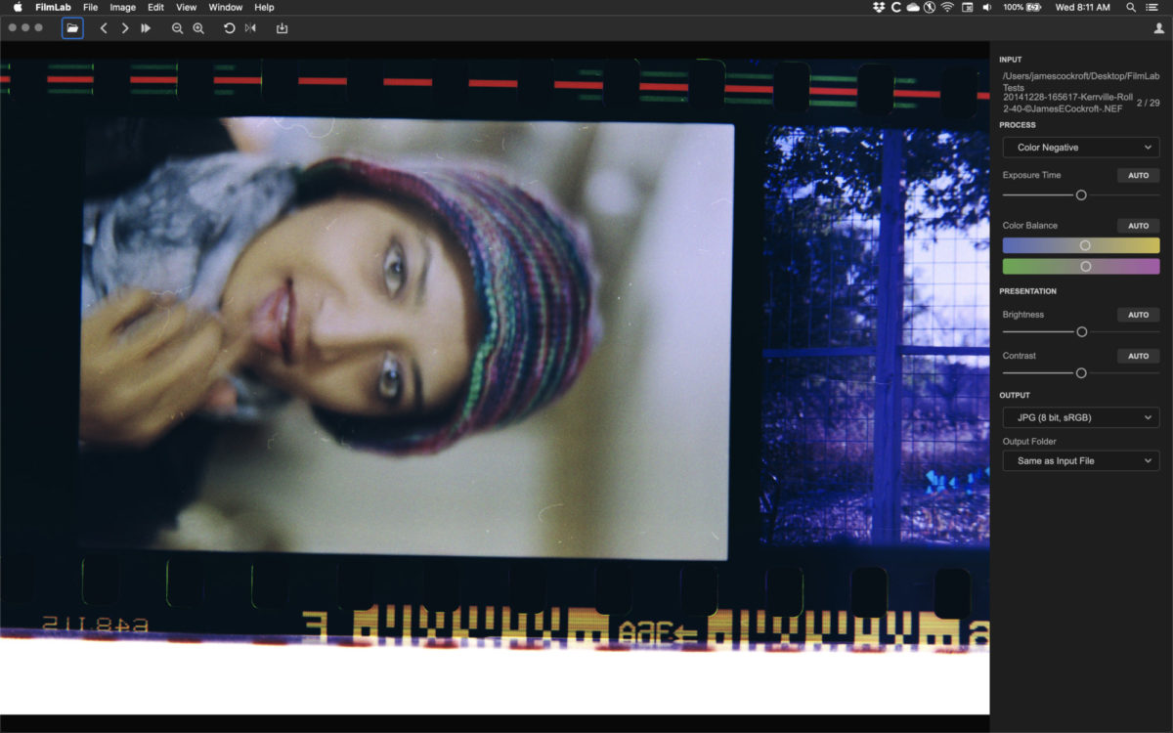This screenshot has width=1173, height=733.
Task: Click the open folder icon in toolbar
Action: click(x=72, y=28)
